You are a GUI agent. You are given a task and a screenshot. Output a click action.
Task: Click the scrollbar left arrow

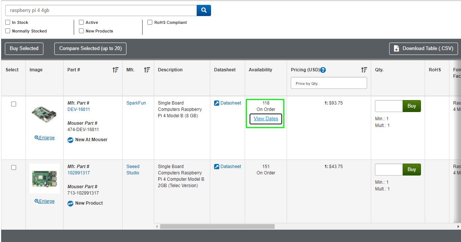[x=157, y=226]
